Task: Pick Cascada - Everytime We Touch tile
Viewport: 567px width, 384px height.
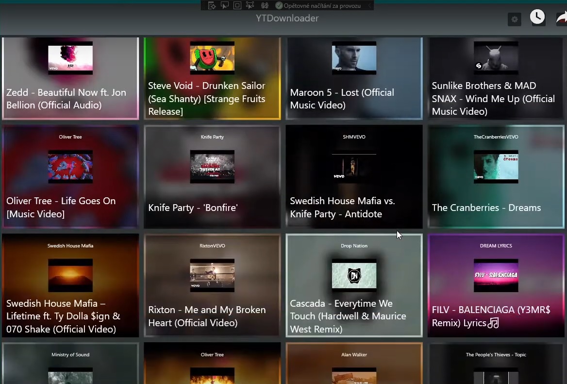Action: [x=354, y=286]
